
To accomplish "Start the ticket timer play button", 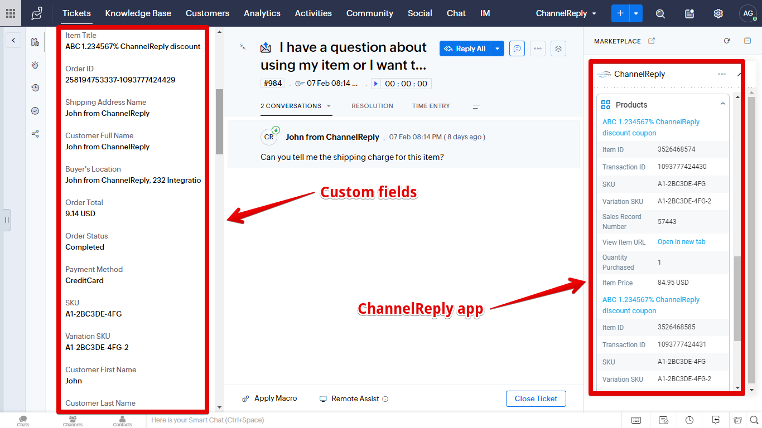I will coord(376,84).
